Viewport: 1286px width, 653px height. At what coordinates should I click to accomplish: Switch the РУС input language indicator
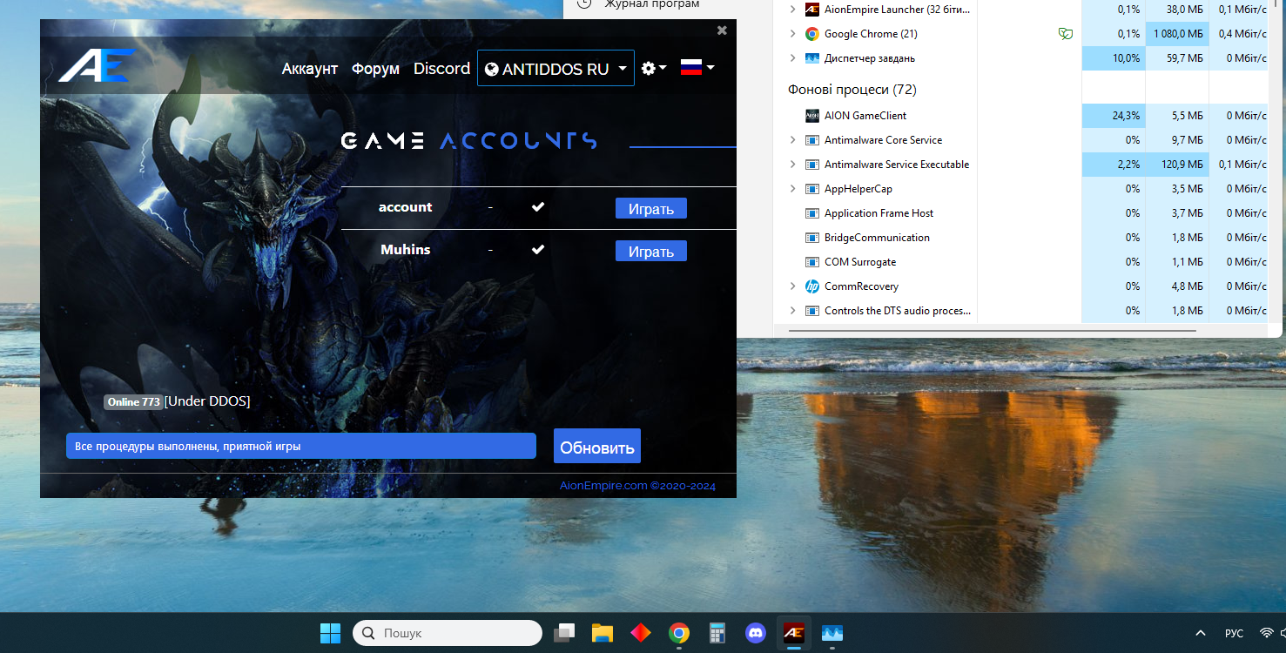click(x=1234, y=633)
